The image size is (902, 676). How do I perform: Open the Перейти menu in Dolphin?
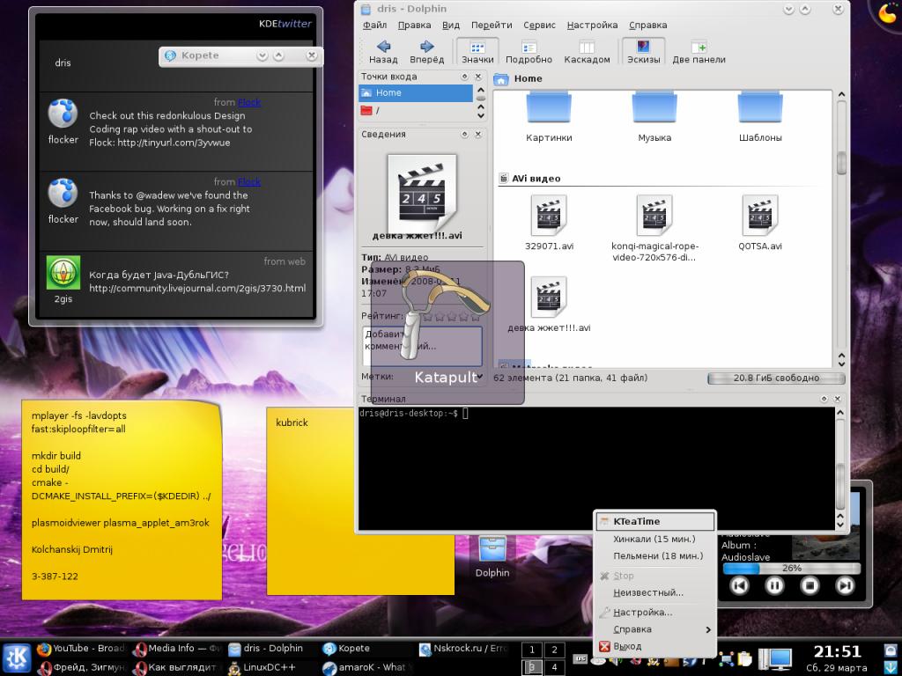492,25
